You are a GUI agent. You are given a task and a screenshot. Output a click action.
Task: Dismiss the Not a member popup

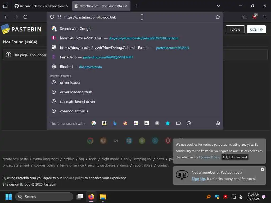(262, 169)
